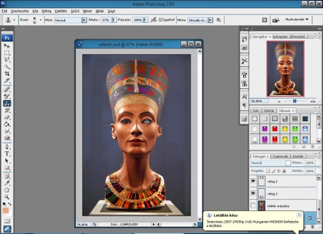This screenshot has width=323, height=234.
Task: Switch to the Színtár tab
Action: click(x=269, y=110)
